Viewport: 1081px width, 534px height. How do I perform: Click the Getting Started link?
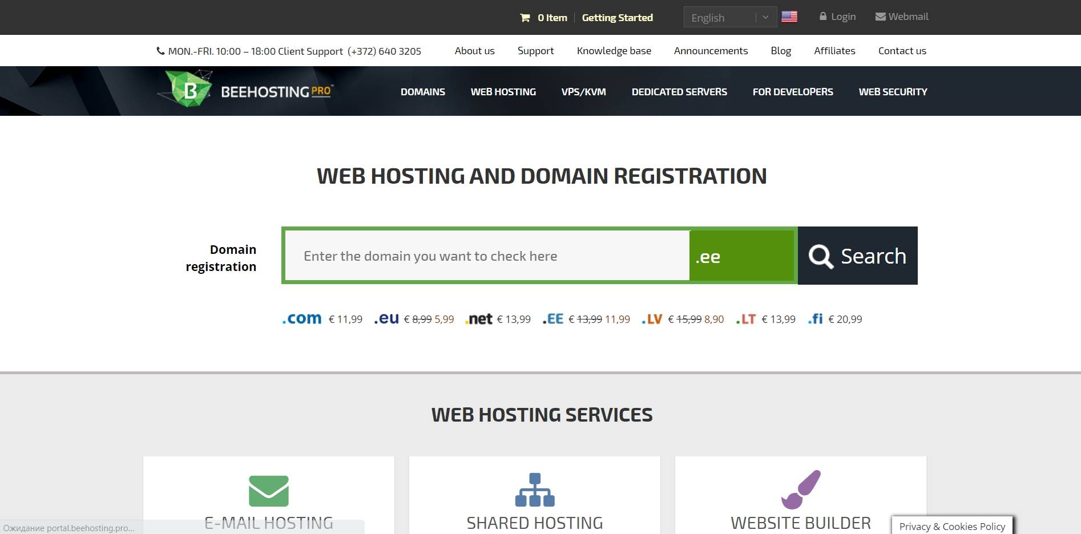[x=618, y=18]
